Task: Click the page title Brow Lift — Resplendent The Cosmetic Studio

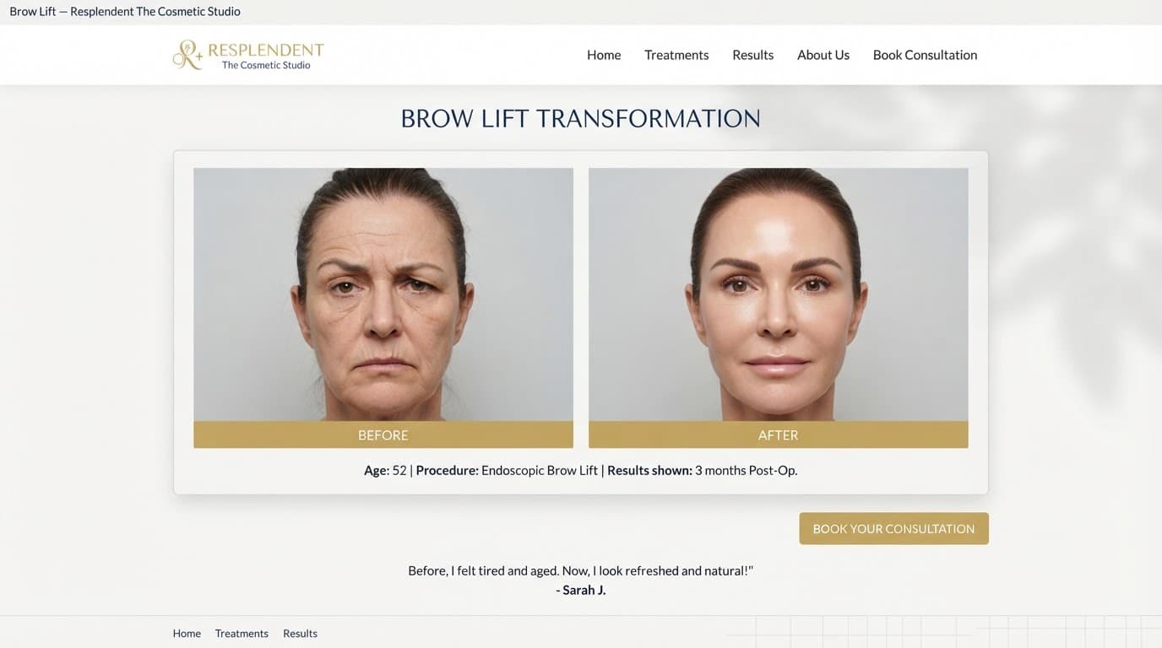Action: tap(125, 12)
